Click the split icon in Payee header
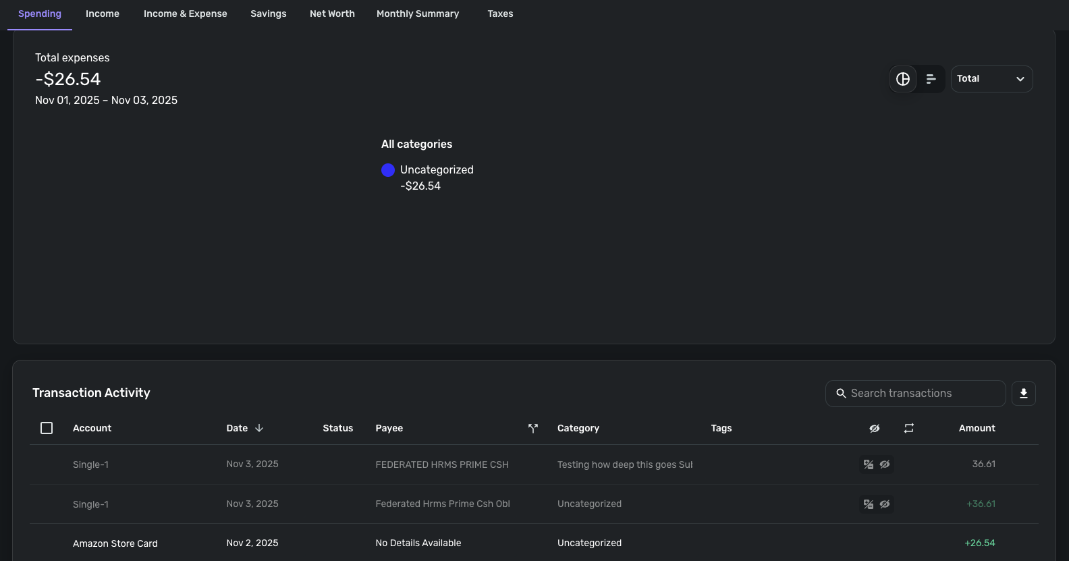 (533, 428)
